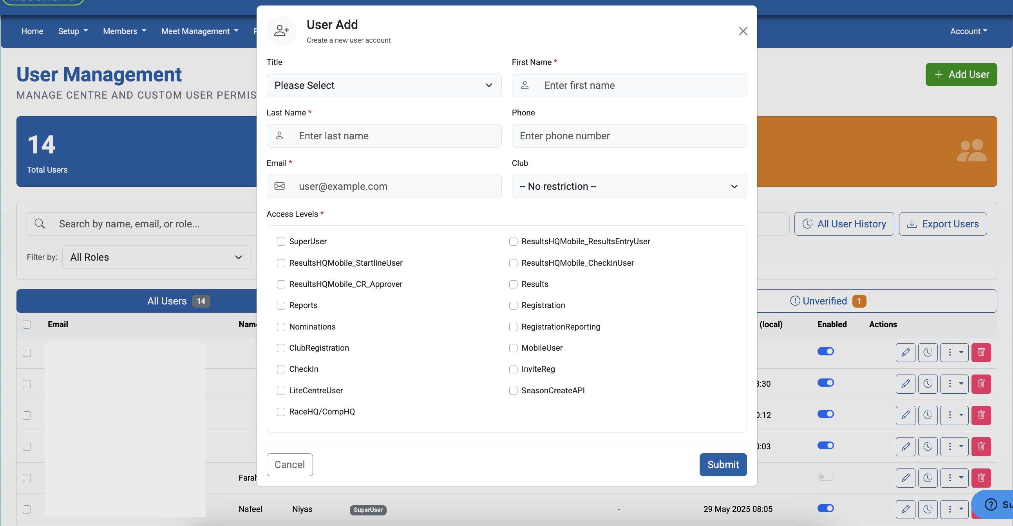Image resolution: width=1013 pixels, height=526 pixels.
Task: Delete user with trash icon in third row
Action: point(981,415)
